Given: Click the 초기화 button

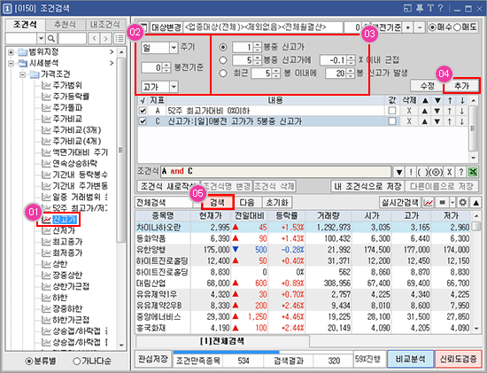Looking at the screenshot, I should (277, 203).
